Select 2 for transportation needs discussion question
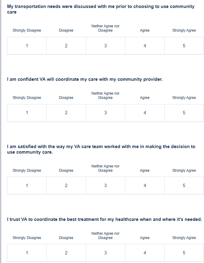The width and height of the screenshot is (204, 263). coord(66,46)
